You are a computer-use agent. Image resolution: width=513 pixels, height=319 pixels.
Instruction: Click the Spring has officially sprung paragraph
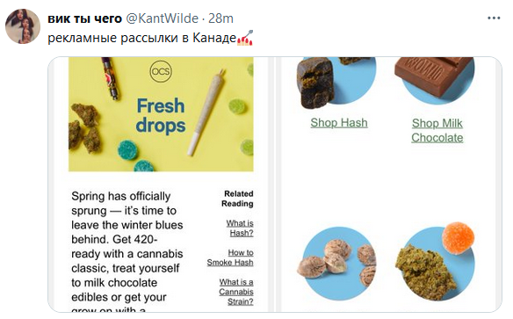click(x=127, y=250)
